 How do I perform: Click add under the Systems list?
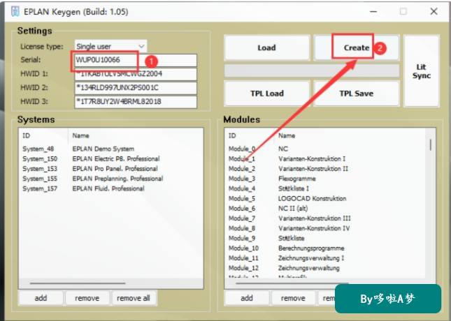(x=41, y=298)
